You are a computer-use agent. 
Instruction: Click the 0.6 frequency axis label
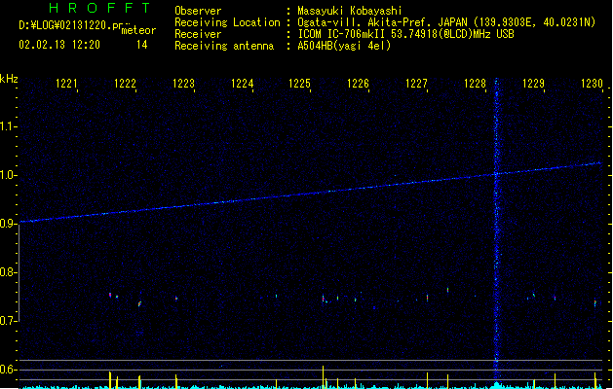tap(8, 370)
